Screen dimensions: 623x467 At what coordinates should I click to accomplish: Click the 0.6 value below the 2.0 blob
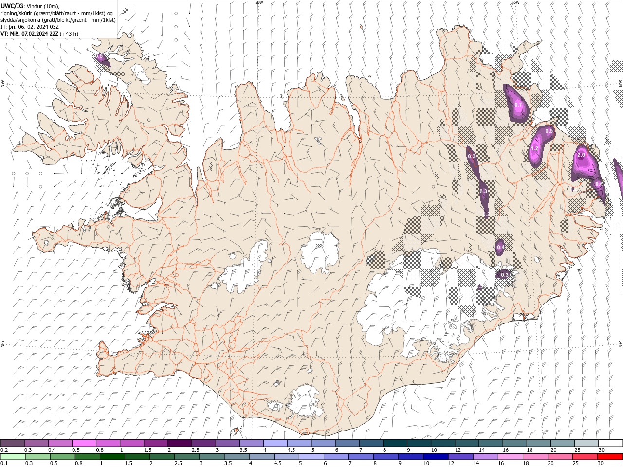click(x=599, y=184)
